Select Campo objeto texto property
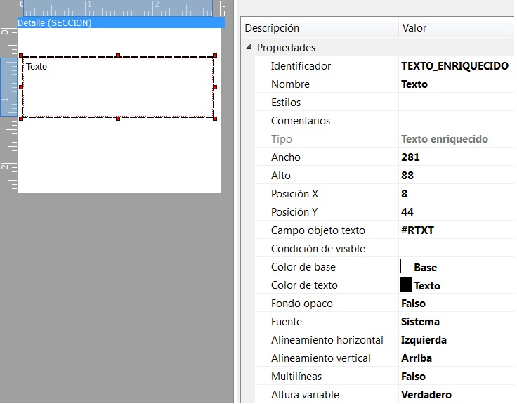Image resolution: width=517 pixels, height=404 pixels. pos(384,230)
